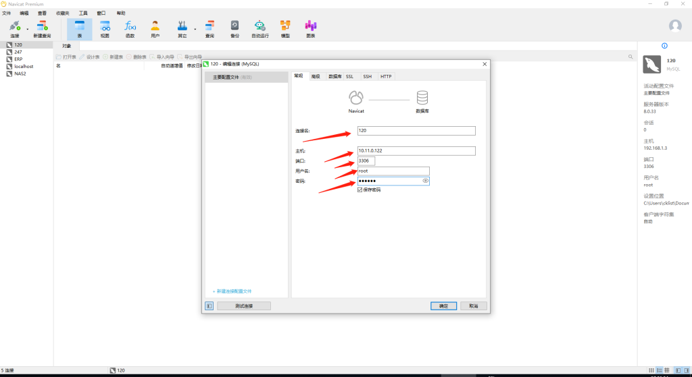This screenshot has width=692, height=377.
Task: Open the dropdown arrow beside 连接 button
Action: tap(27, 30)
